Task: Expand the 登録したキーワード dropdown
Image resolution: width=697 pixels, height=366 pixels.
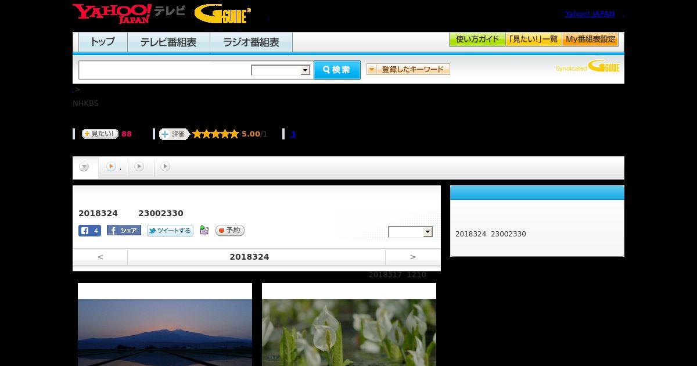Action: pyautogui.click(x=408, y=69)
